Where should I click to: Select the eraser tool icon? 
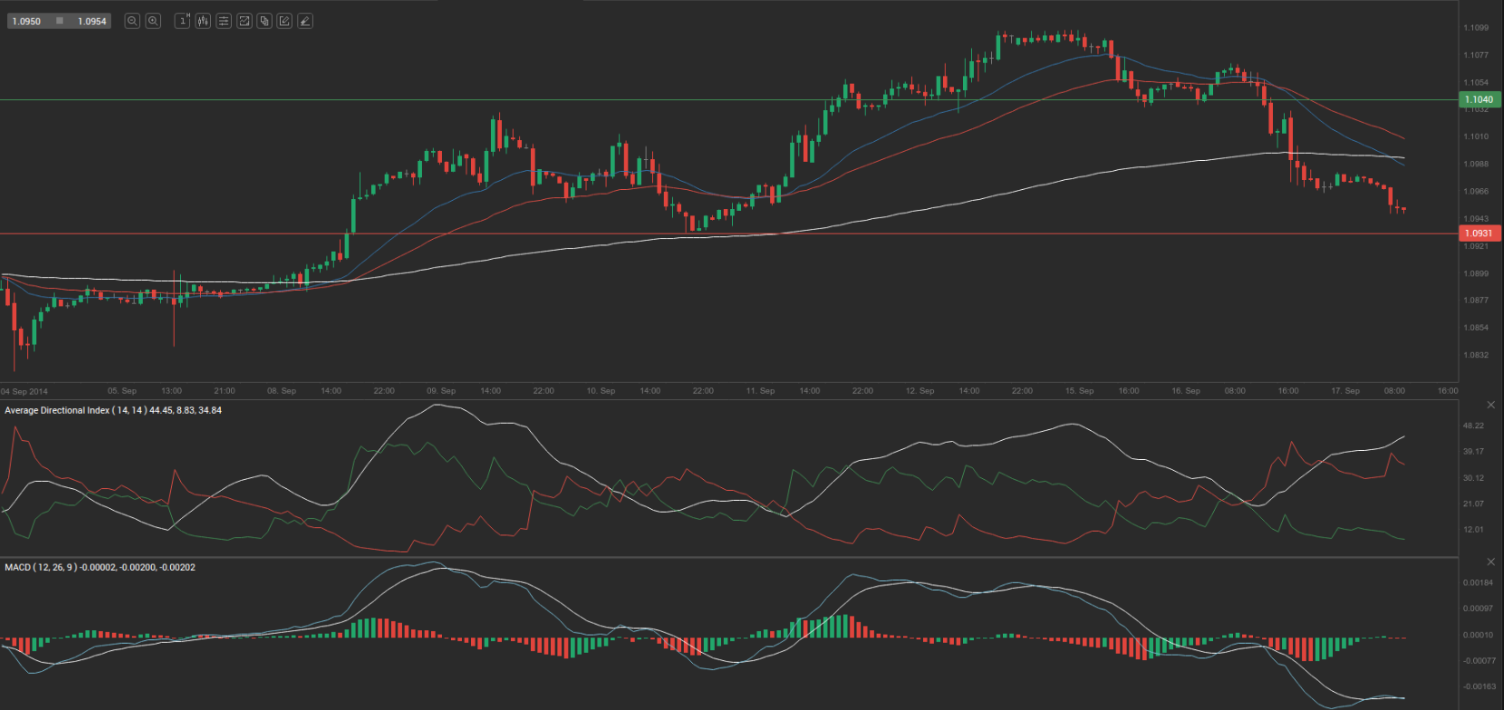[x=306, y=21]
